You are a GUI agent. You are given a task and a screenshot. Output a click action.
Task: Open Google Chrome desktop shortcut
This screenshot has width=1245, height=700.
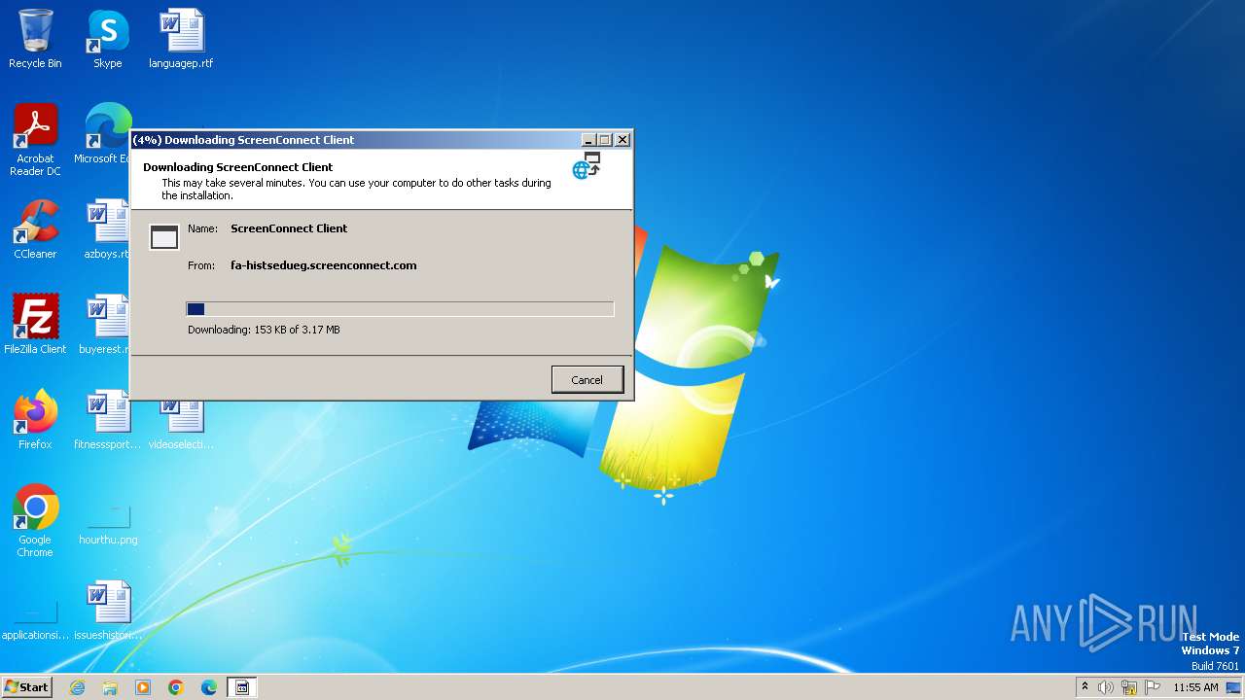[35, 520]
